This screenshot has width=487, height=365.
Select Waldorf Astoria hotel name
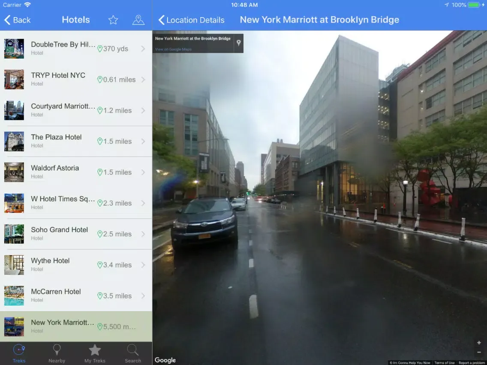point(55,168)
